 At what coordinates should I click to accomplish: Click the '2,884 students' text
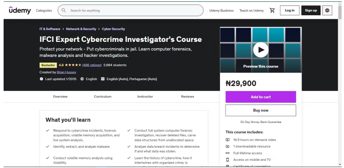(x=115, y=65)
